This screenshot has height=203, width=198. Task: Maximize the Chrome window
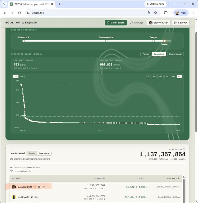tap(184, 4)
